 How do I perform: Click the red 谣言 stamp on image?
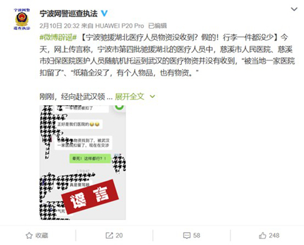pos(90,196)
